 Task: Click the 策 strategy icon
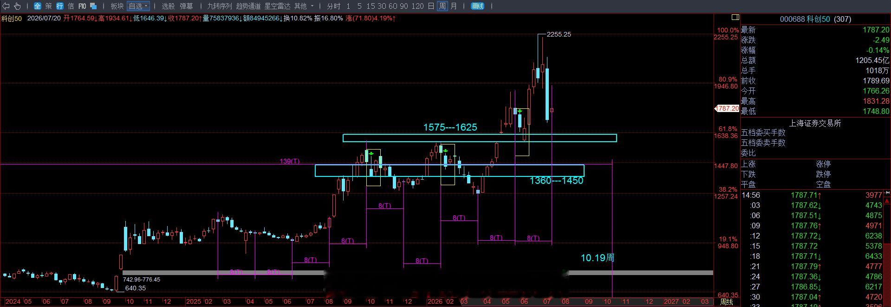pos(48,6)
